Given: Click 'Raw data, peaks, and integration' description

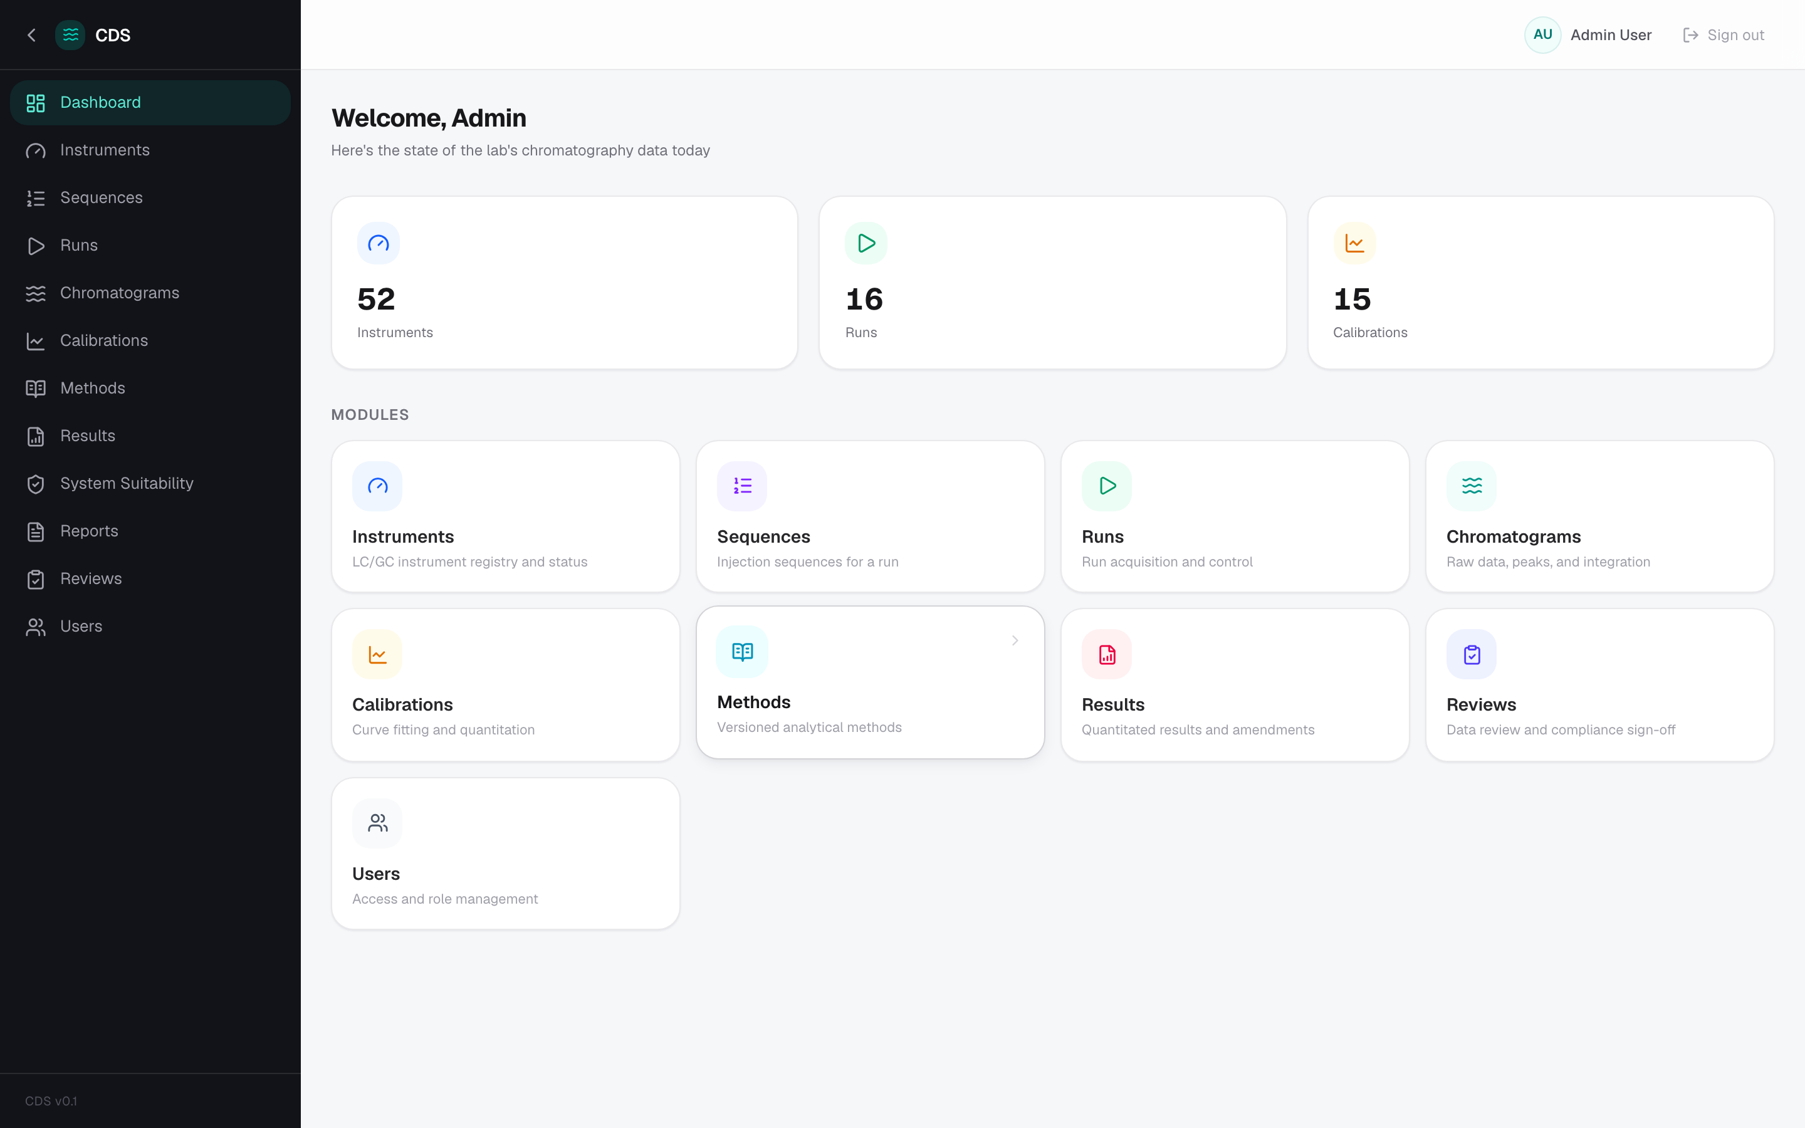Looking at the screenshot, I should pos(1549,563).
